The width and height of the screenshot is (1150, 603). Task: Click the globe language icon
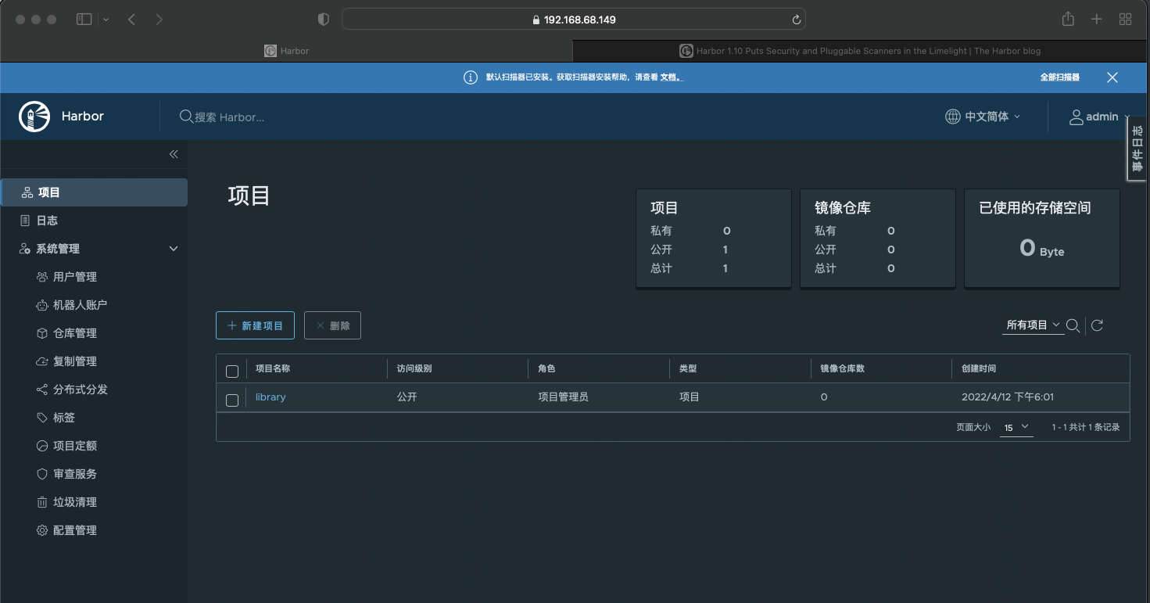pyautogui.click(x=952, y=117)
